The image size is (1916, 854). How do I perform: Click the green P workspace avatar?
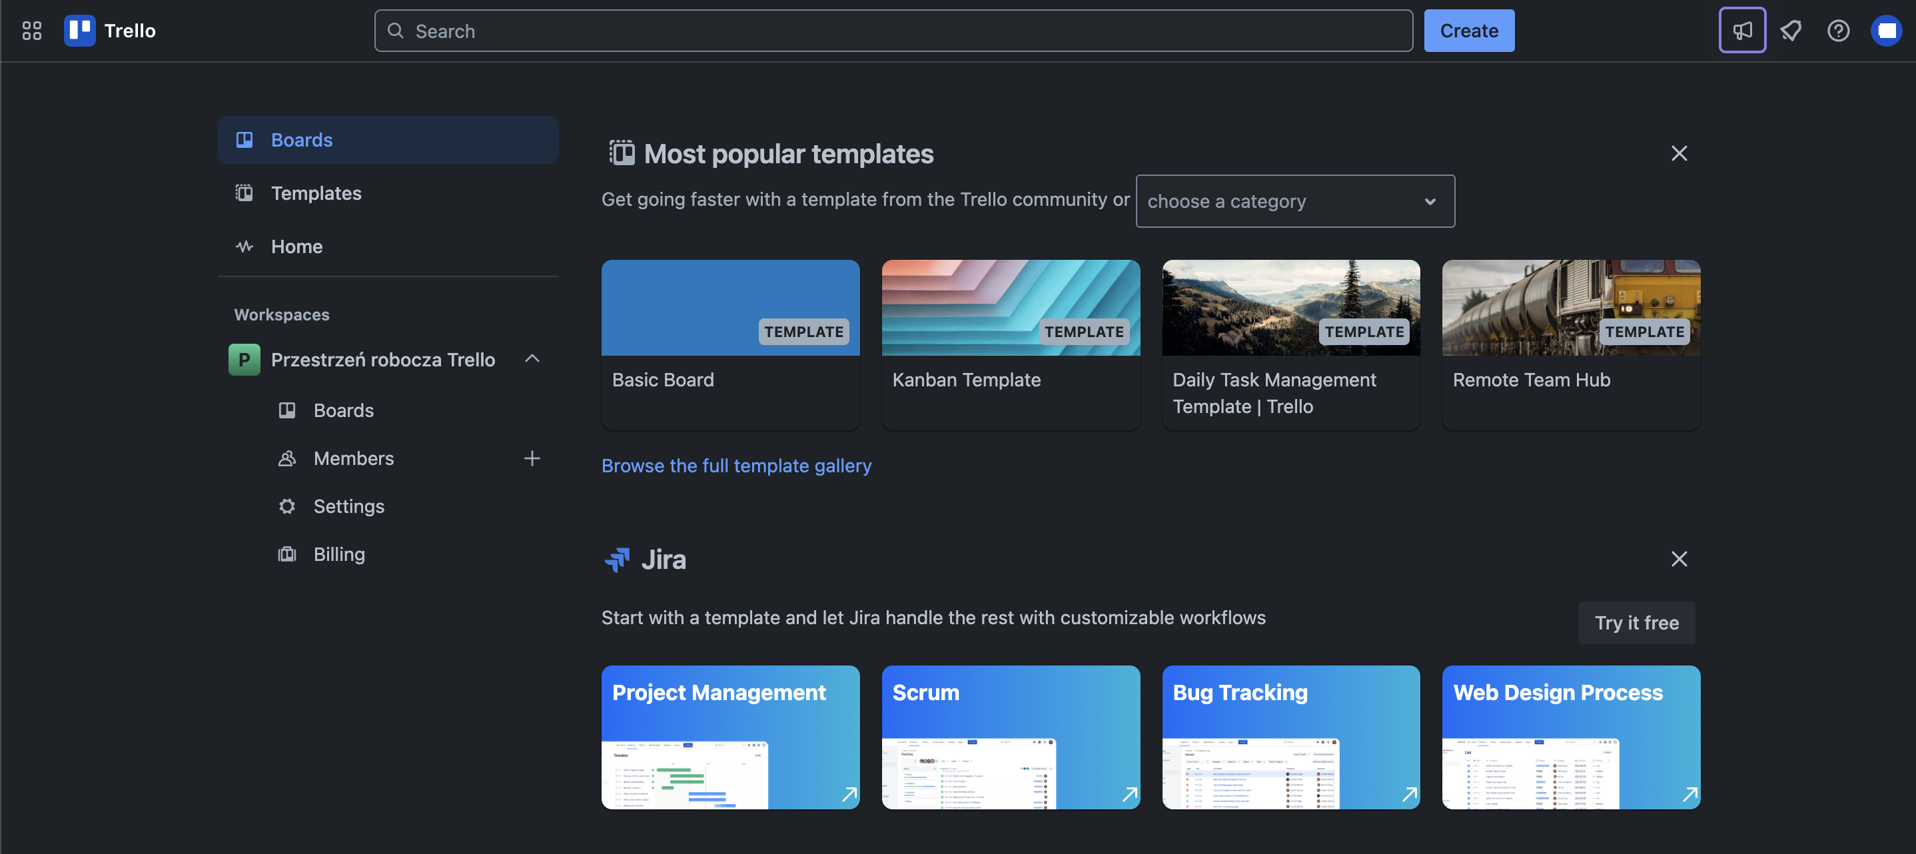pyautogui.click(x=244, y=359)
